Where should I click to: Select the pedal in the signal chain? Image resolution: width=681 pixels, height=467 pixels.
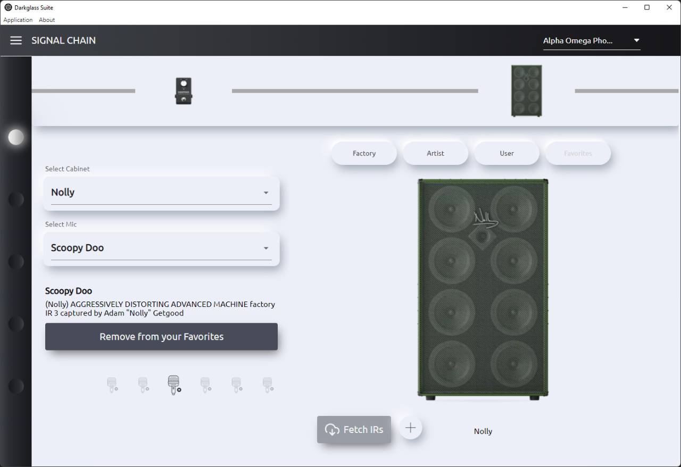(184, 91)
